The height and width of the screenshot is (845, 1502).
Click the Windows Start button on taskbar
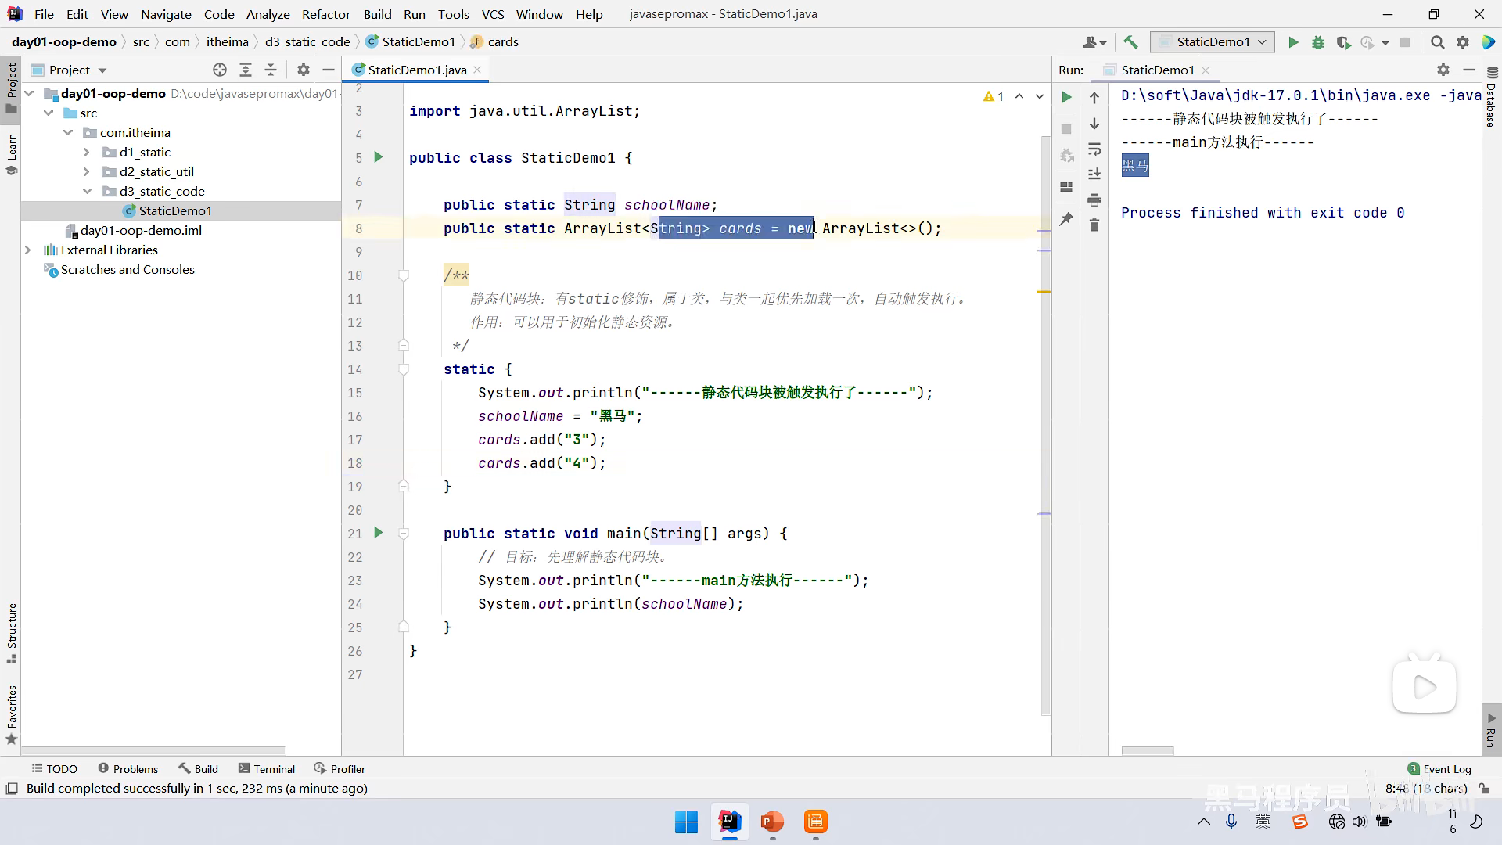[686, 822]
